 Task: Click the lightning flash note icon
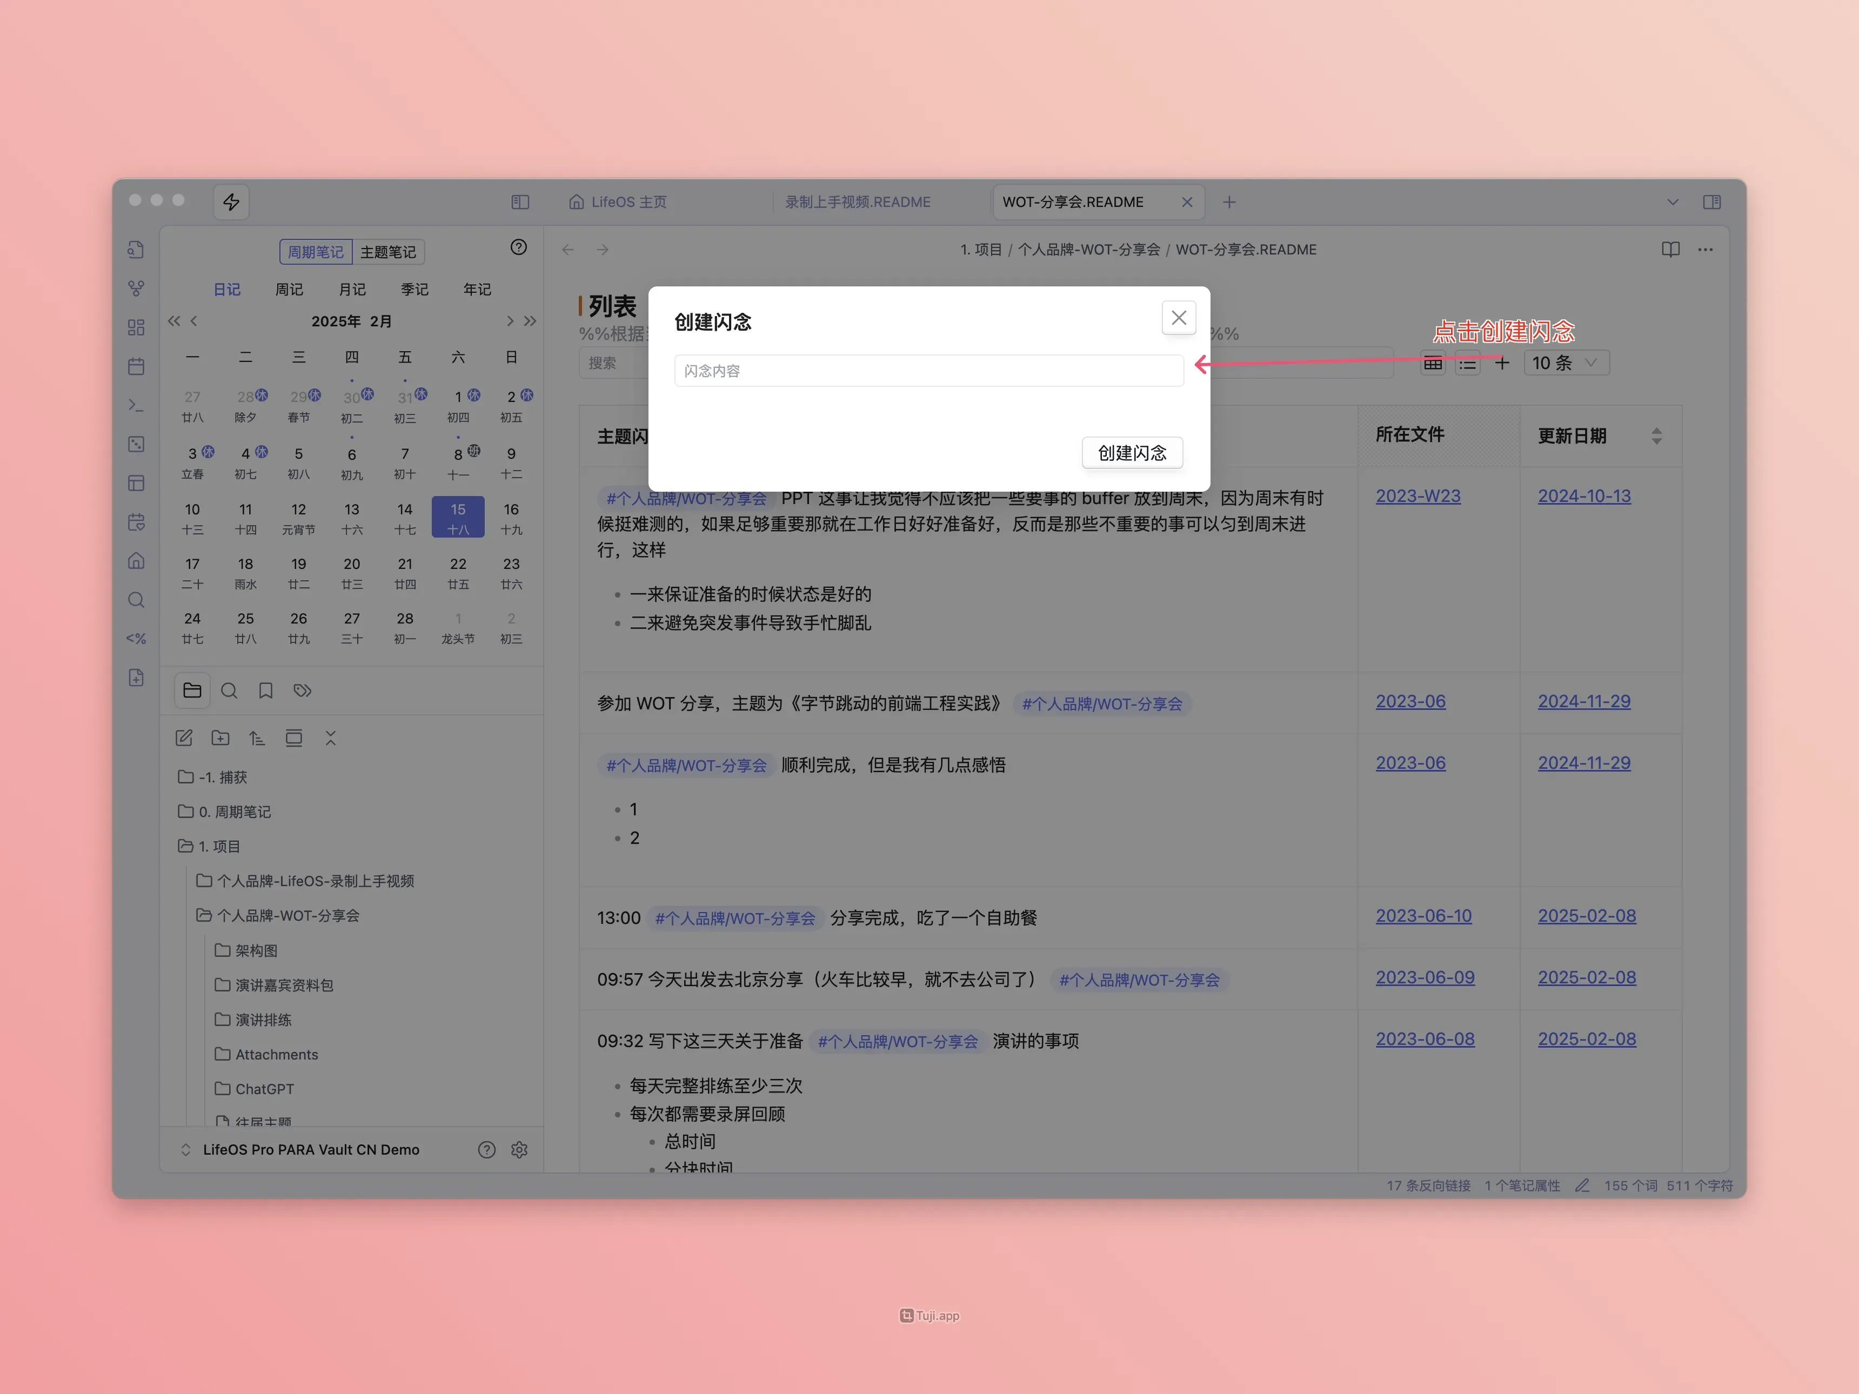[231, 202]
